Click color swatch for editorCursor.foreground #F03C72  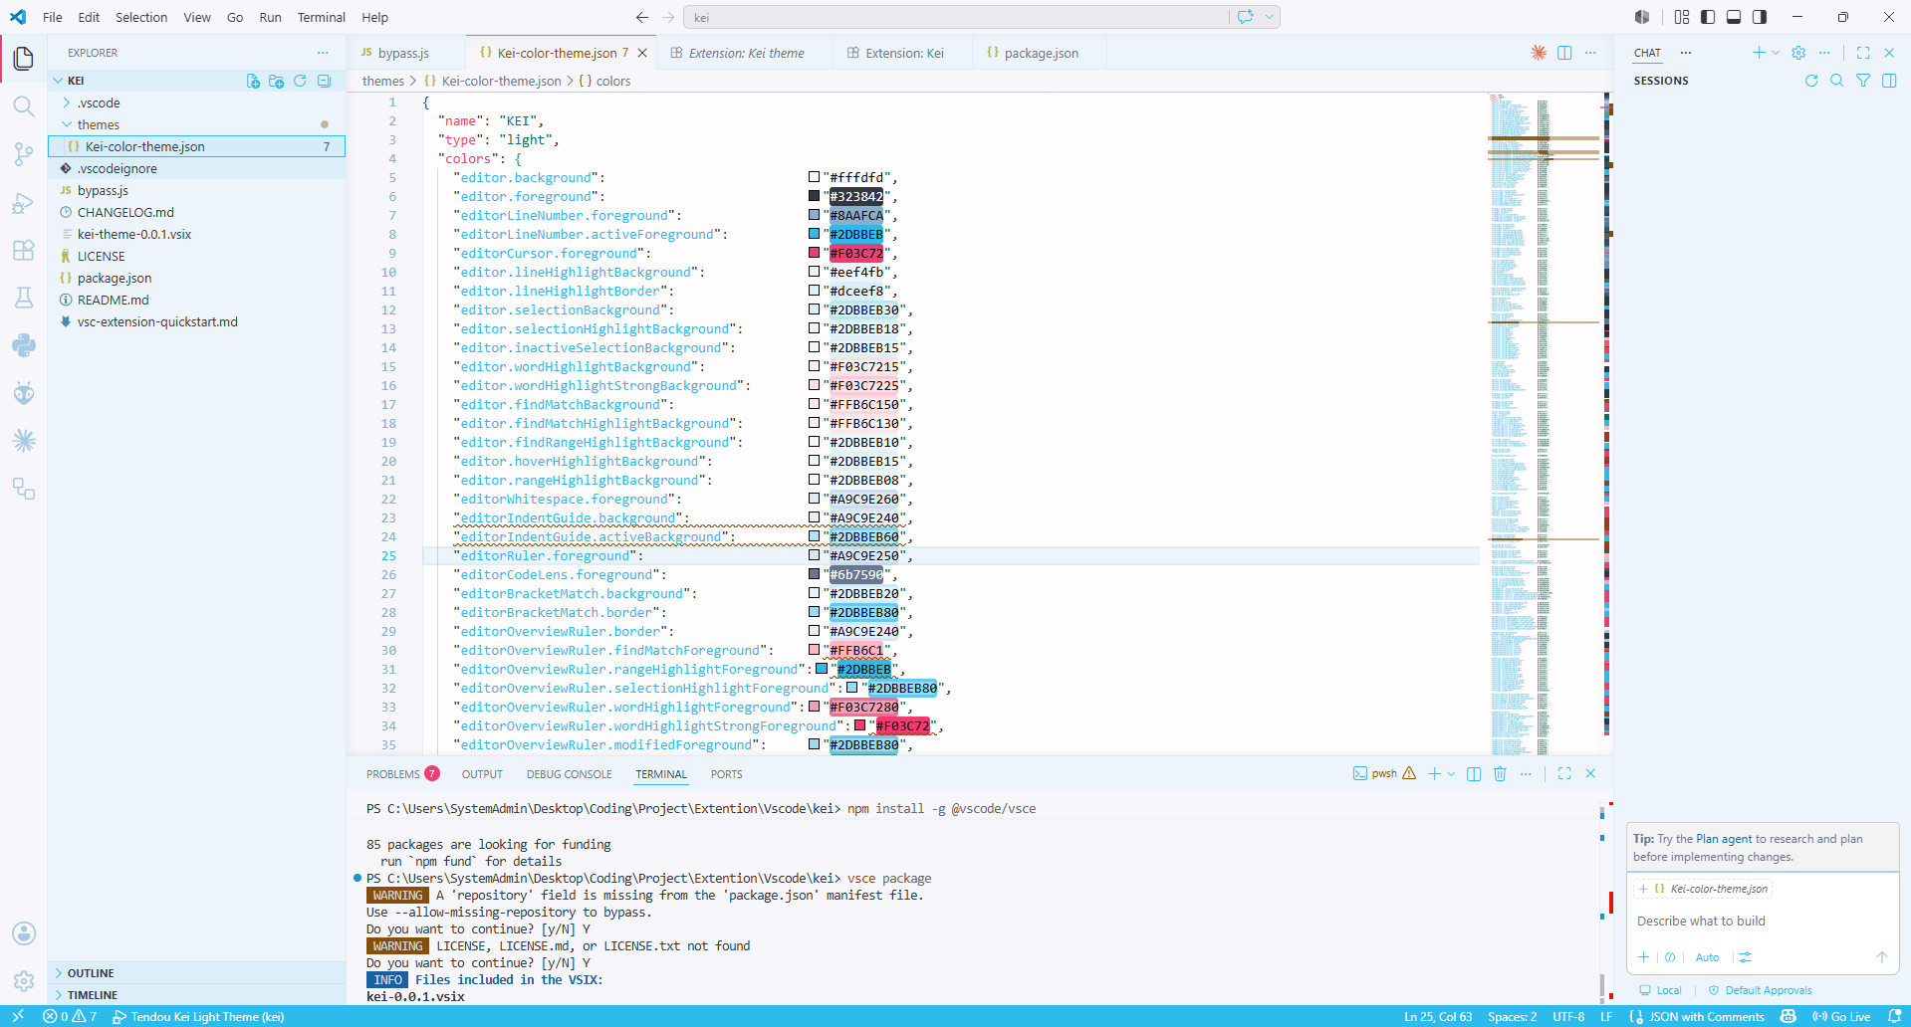(x=814, y=253)
